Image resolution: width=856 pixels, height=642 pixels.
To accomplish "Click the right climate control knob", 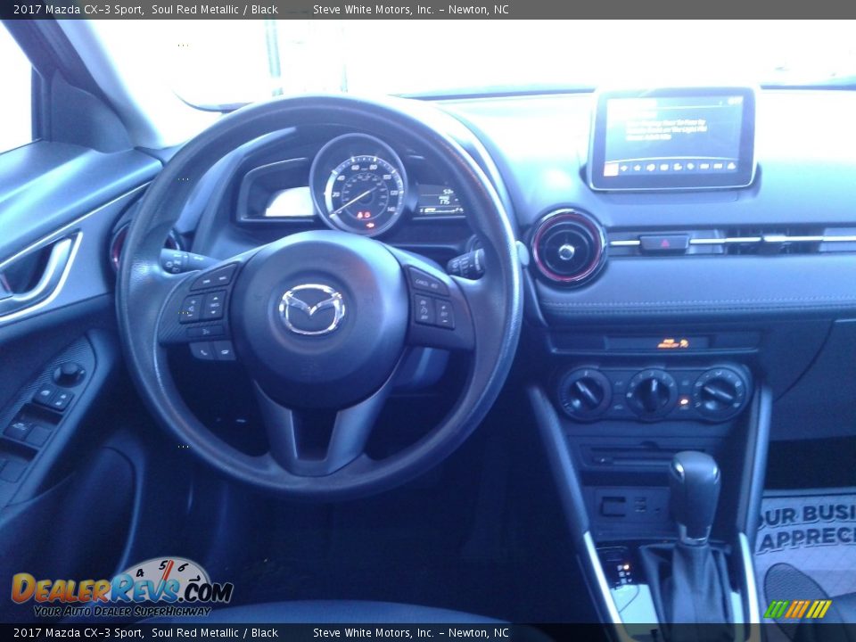I will [720, 392].
